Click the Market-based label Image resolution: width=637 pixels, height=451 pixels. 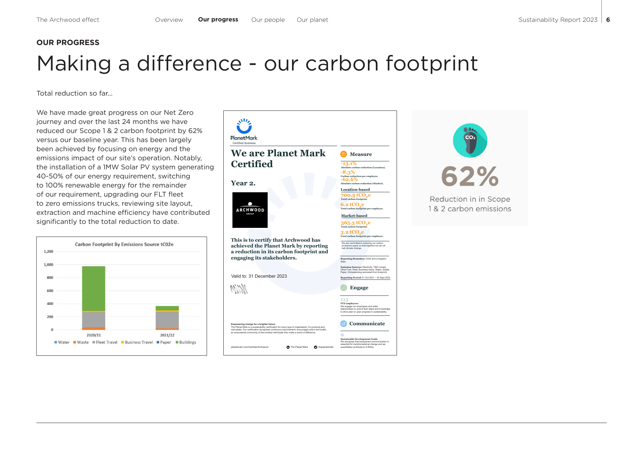(354, 216)
